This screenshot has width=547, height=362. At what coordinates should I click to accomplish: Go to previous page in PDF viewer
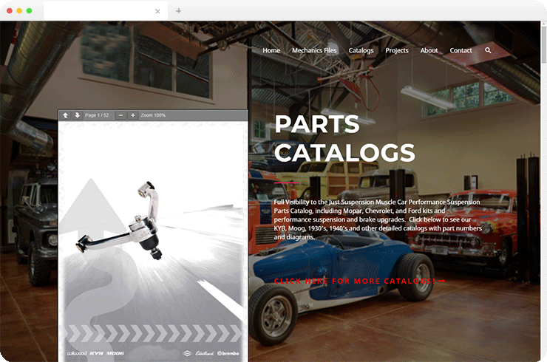tap(66, 115)
